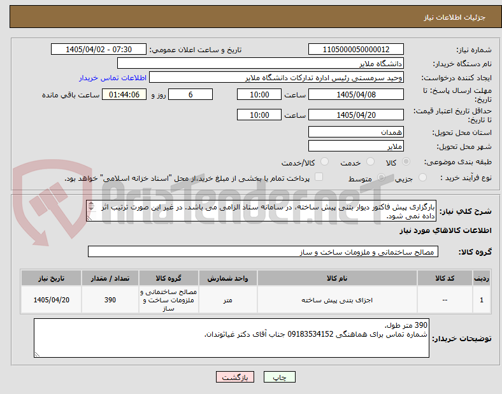Click the resize grip of buyer notes box
The width and height of the screenshot is (502, 394).
pyautogui.click(x=37, y=354)
